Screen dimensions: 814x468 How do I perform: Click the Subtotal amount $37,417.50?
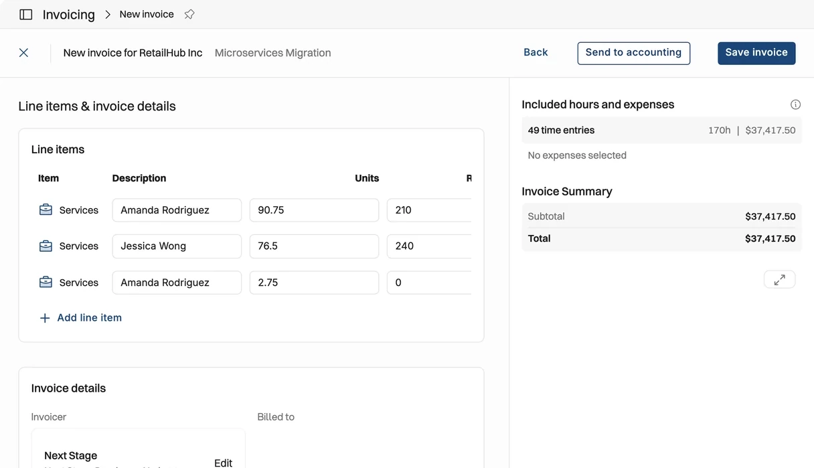click(x=770, y=216)
